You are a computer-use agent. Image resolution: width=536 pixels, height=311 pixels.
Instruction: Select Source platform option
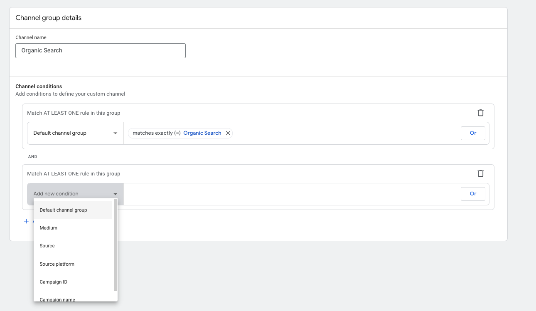(x=73, y=264)
